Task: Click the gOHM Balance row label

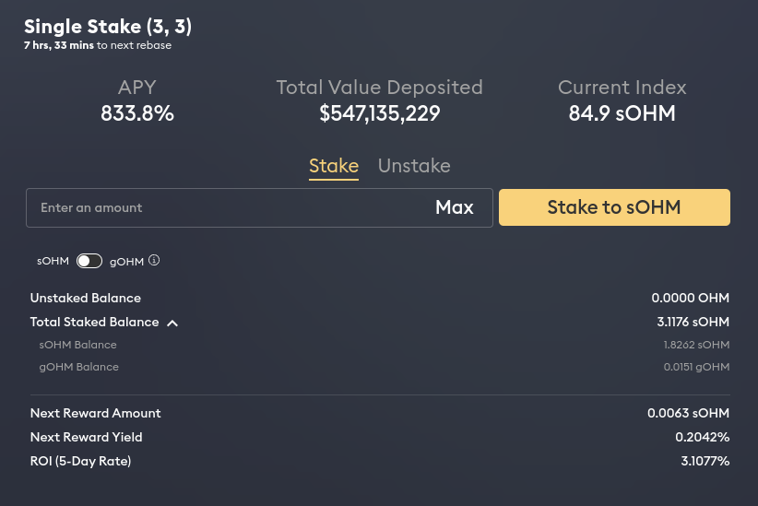Action: pos(78,367)
